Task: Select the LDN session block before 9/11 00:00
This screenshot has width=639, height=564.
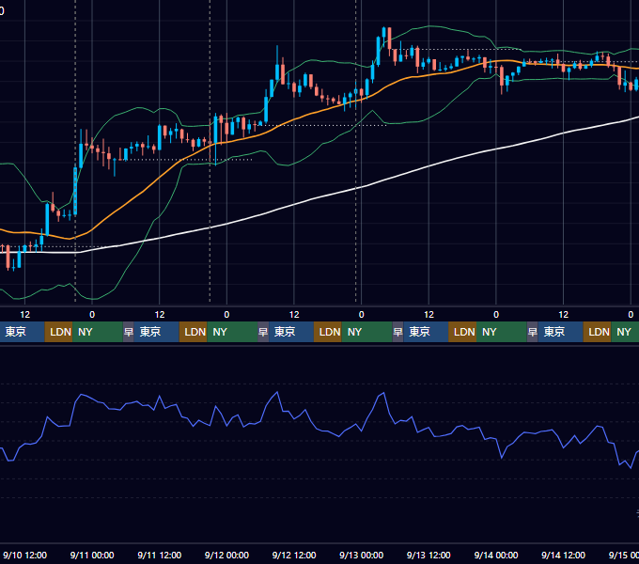Action: (58, 332)
